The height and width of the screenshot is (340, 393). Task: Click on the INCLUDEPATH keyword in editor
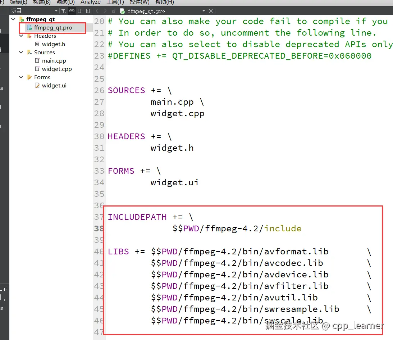[x=137, y=217]
